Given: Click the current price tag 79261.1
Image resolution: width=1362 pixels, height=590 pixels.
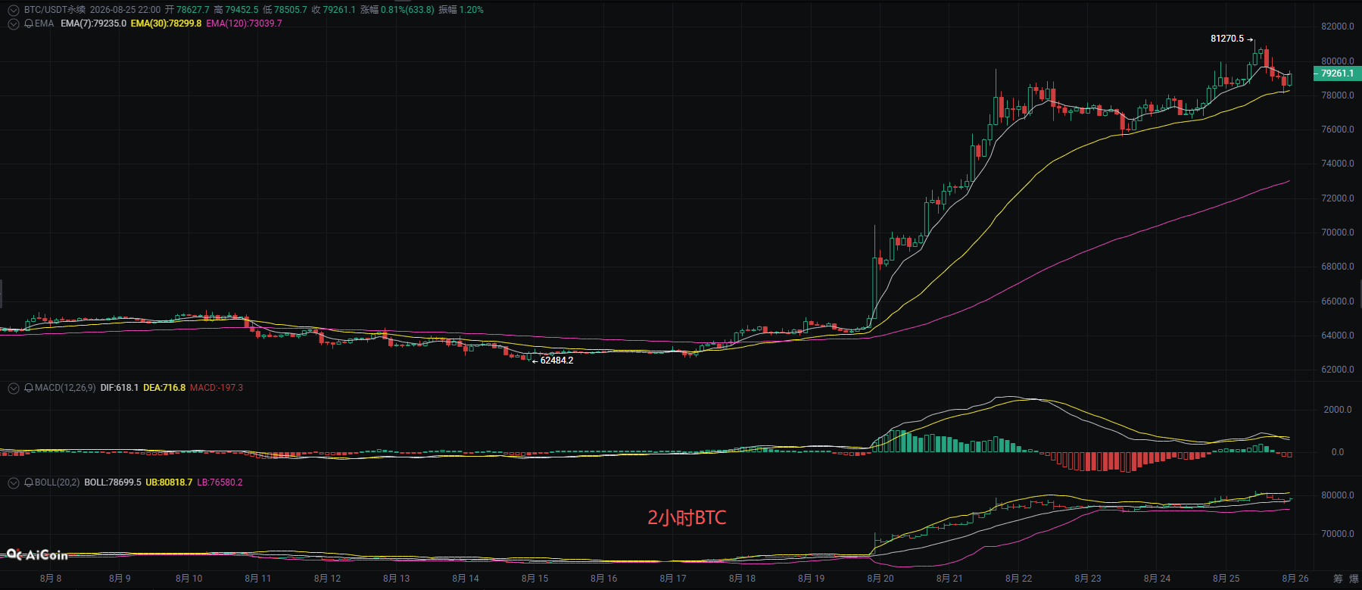Looking at the screenshot, I should point(1338,73).
